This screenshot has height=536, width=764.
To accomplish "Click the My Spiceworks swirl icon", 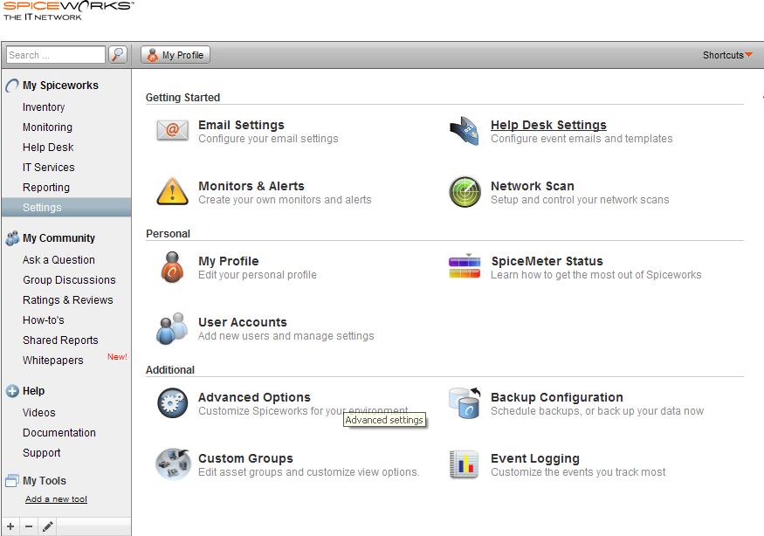I will pos(12,86).
